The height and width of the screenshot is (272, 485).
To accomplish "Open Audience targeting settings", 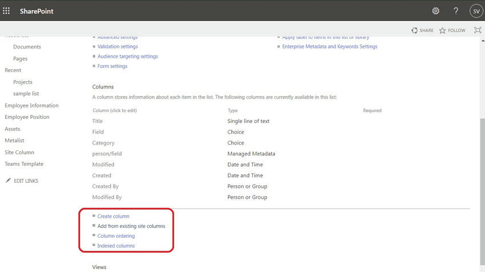I will coord(127,57).
